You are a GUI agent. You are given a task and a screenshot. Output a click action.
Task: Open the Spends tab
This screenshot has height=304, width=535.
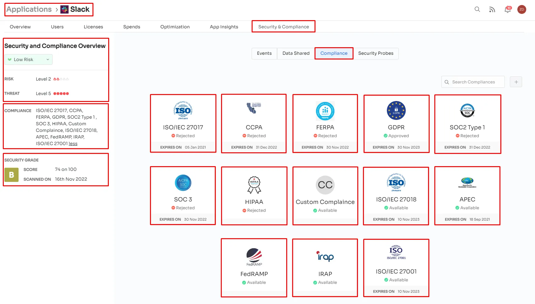pos(132,27)
